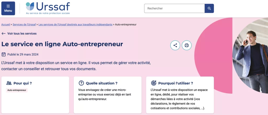This screenshot has height=115, width=268.
Task: Click the Quelle situation ? card heading
Action: pyautogui.click(x=102, y=83)
